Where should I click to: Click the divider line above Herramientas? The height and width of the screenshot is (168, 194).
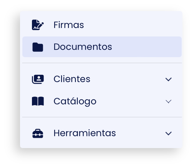(102, 117)
